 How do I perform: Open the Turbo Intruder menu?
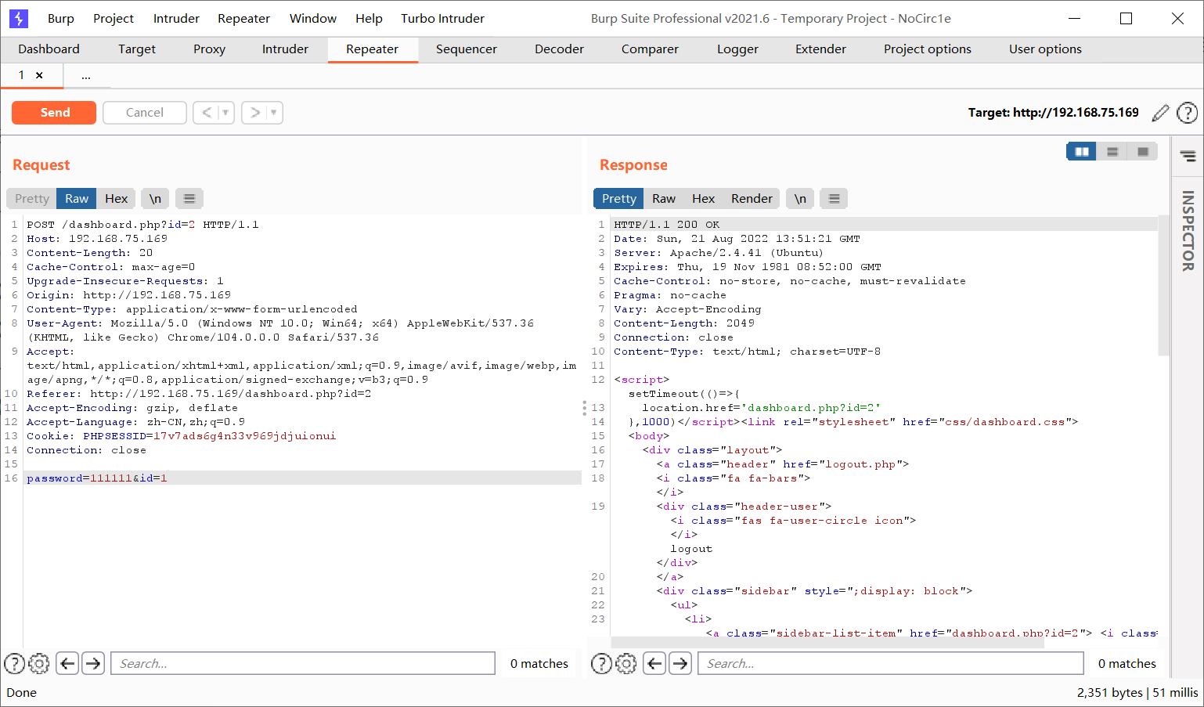click(x=443, y=18)
